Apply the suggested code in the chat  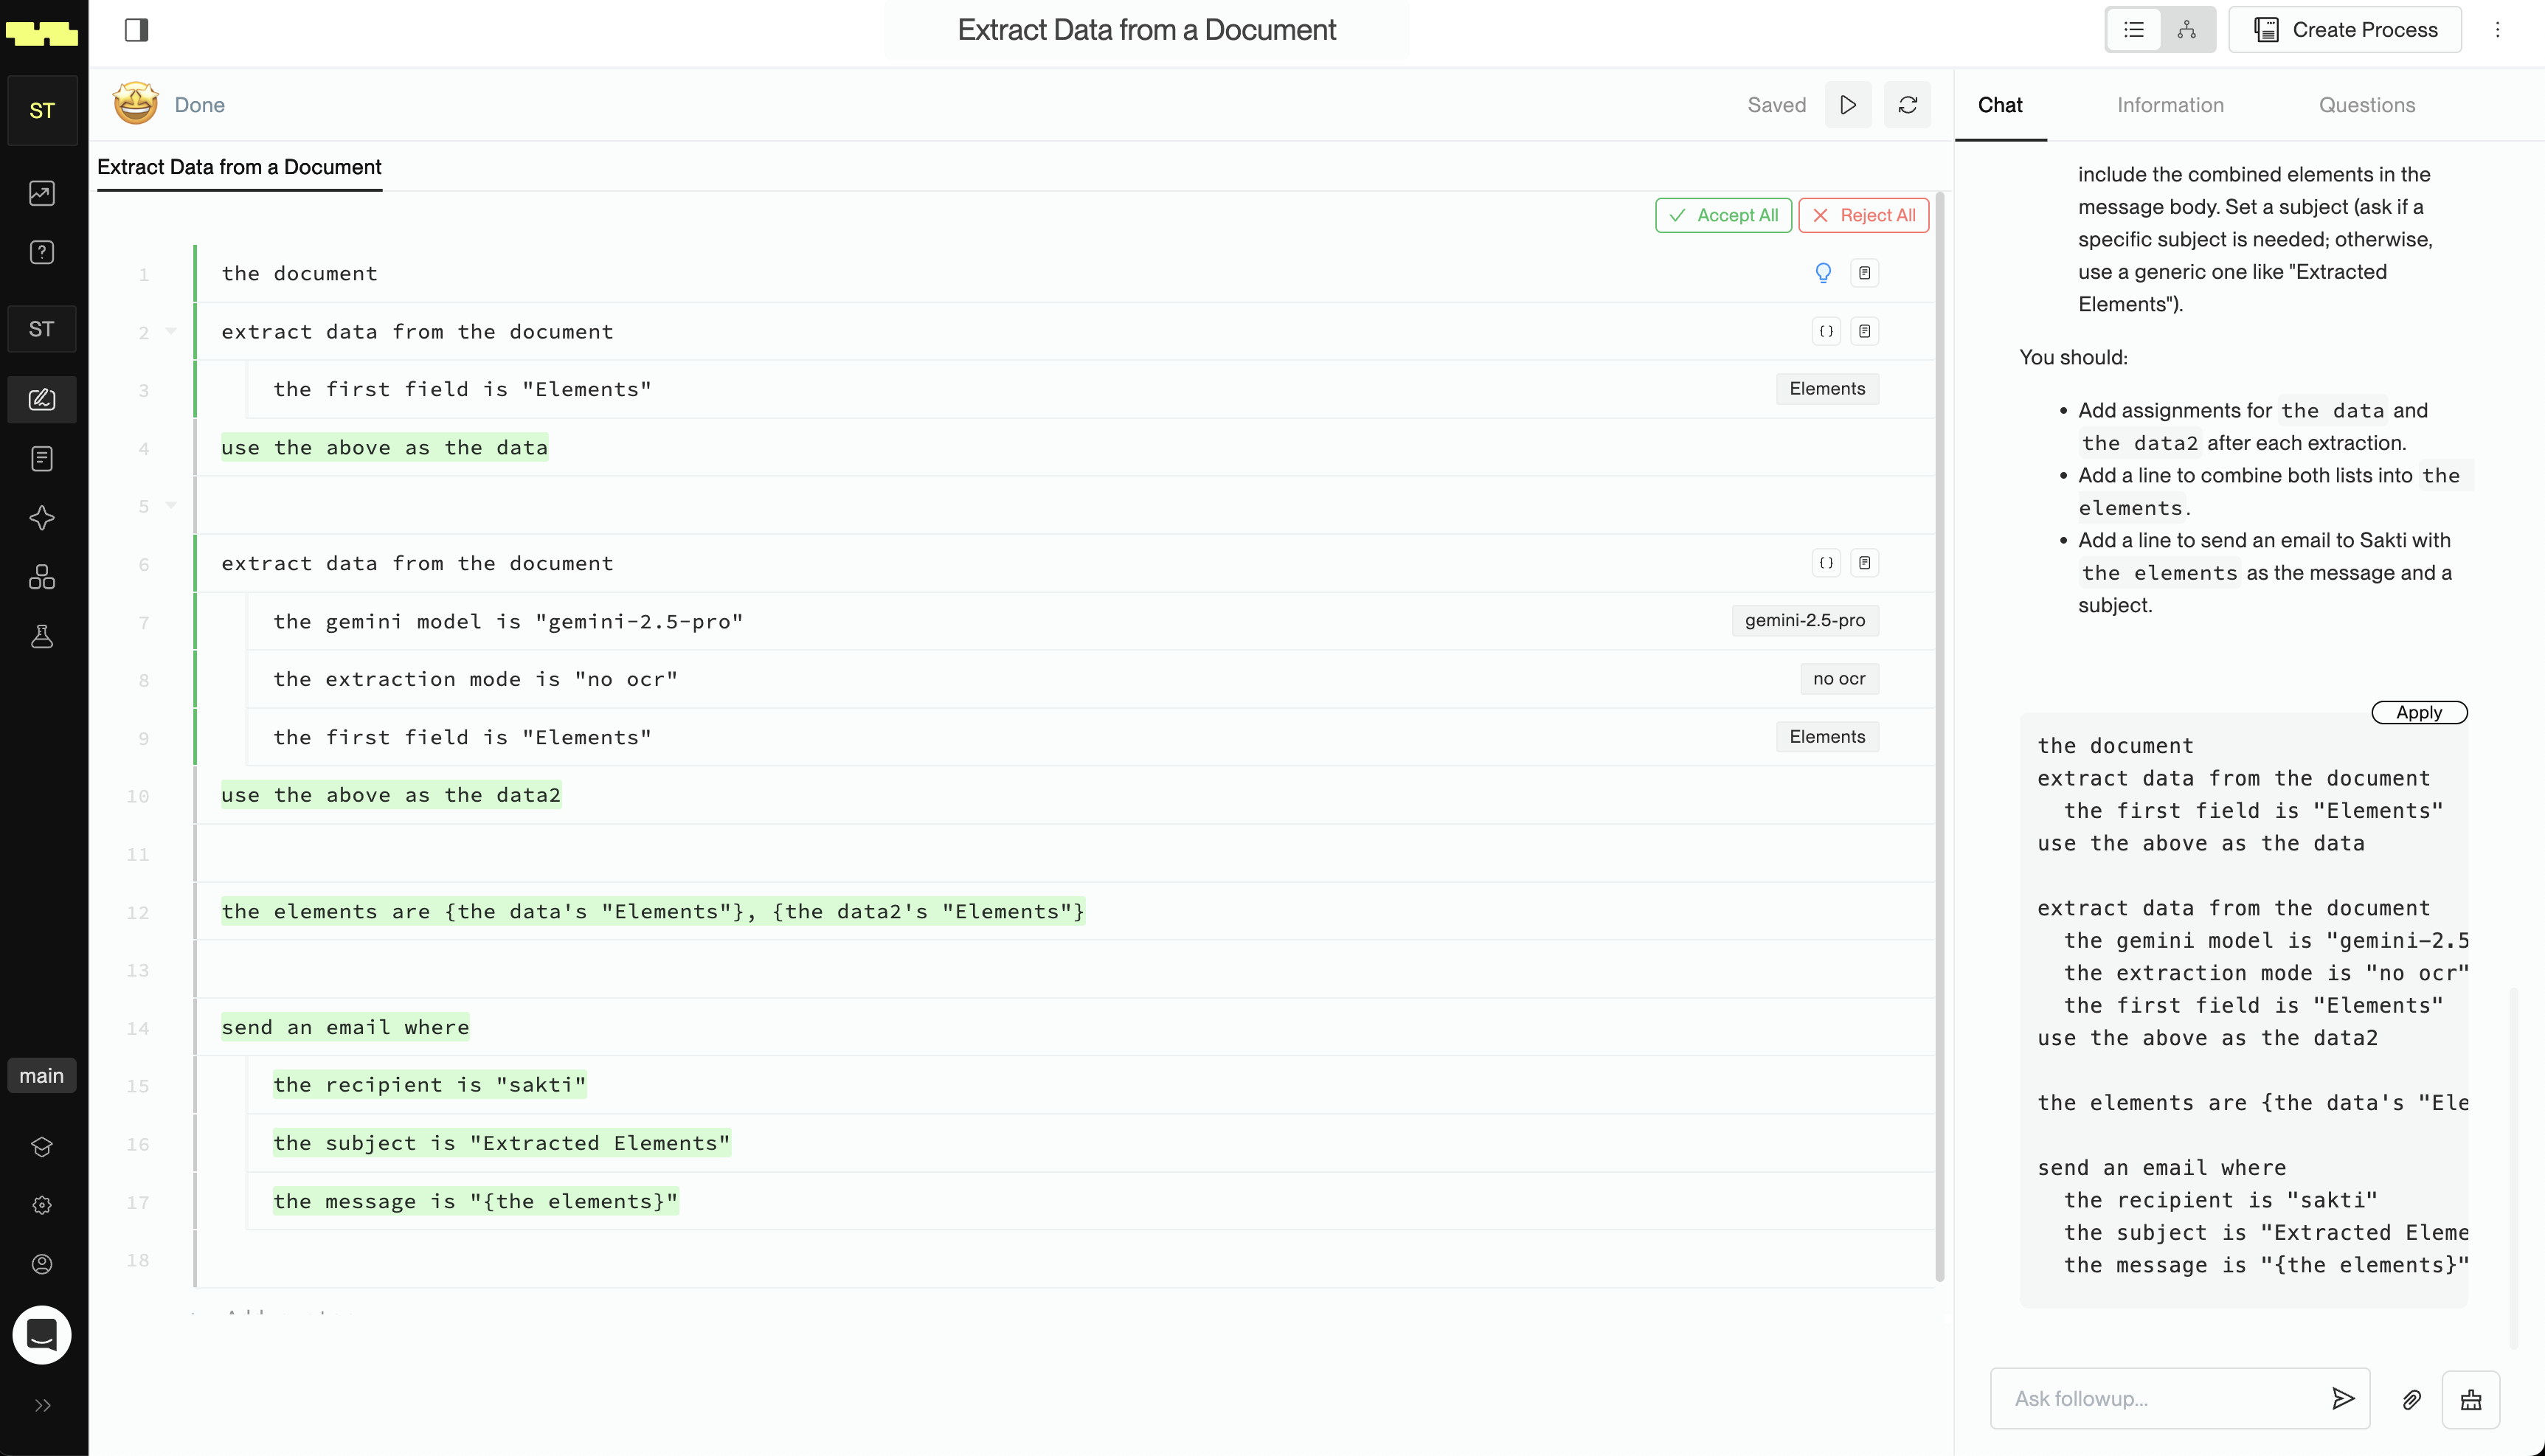point(2419,712)
